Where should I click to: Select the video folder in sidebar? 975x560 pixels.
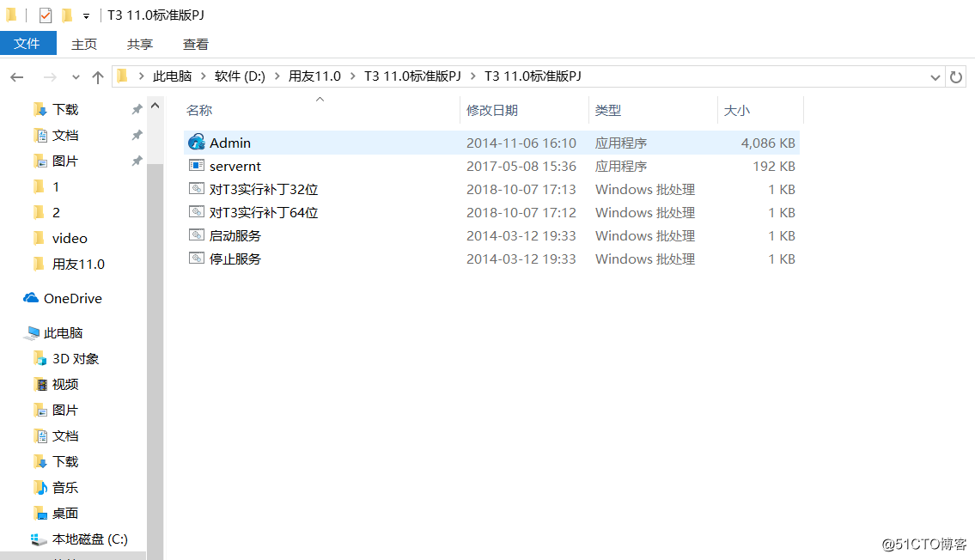70,239
